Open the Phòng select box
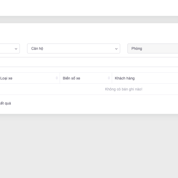The height and width of the screenshot is (178, 178). click(x=153, y=49)
